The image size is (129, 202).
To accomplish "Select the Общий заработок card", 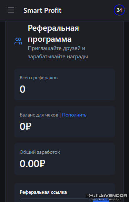I will coord(64,159).
